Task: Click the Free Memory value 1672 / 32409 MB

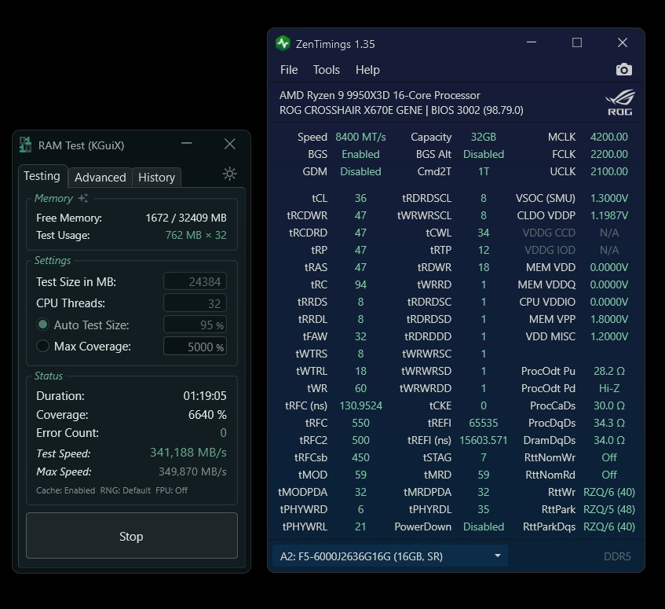Action: pos(186,218)
